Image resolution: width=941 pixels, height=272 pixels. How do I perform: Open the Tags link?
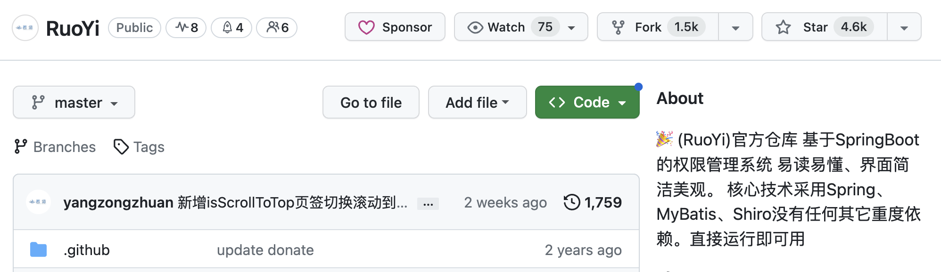[139, 147]
